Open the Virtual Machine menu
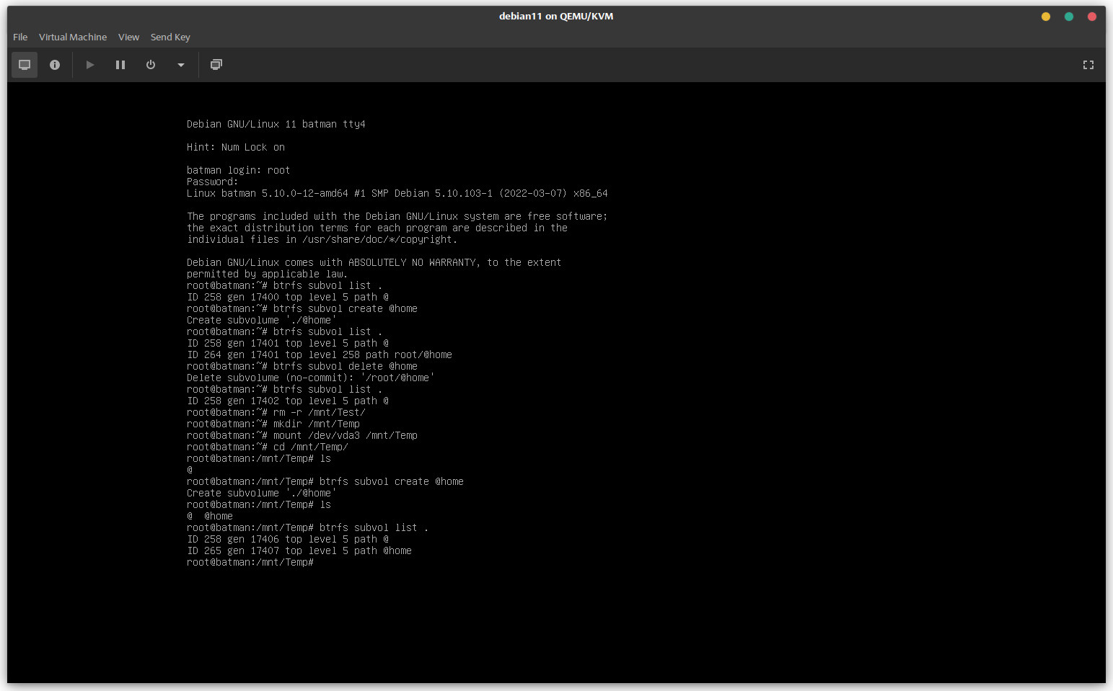Viewport: 1113px width, 691px height. click(73, 37)
